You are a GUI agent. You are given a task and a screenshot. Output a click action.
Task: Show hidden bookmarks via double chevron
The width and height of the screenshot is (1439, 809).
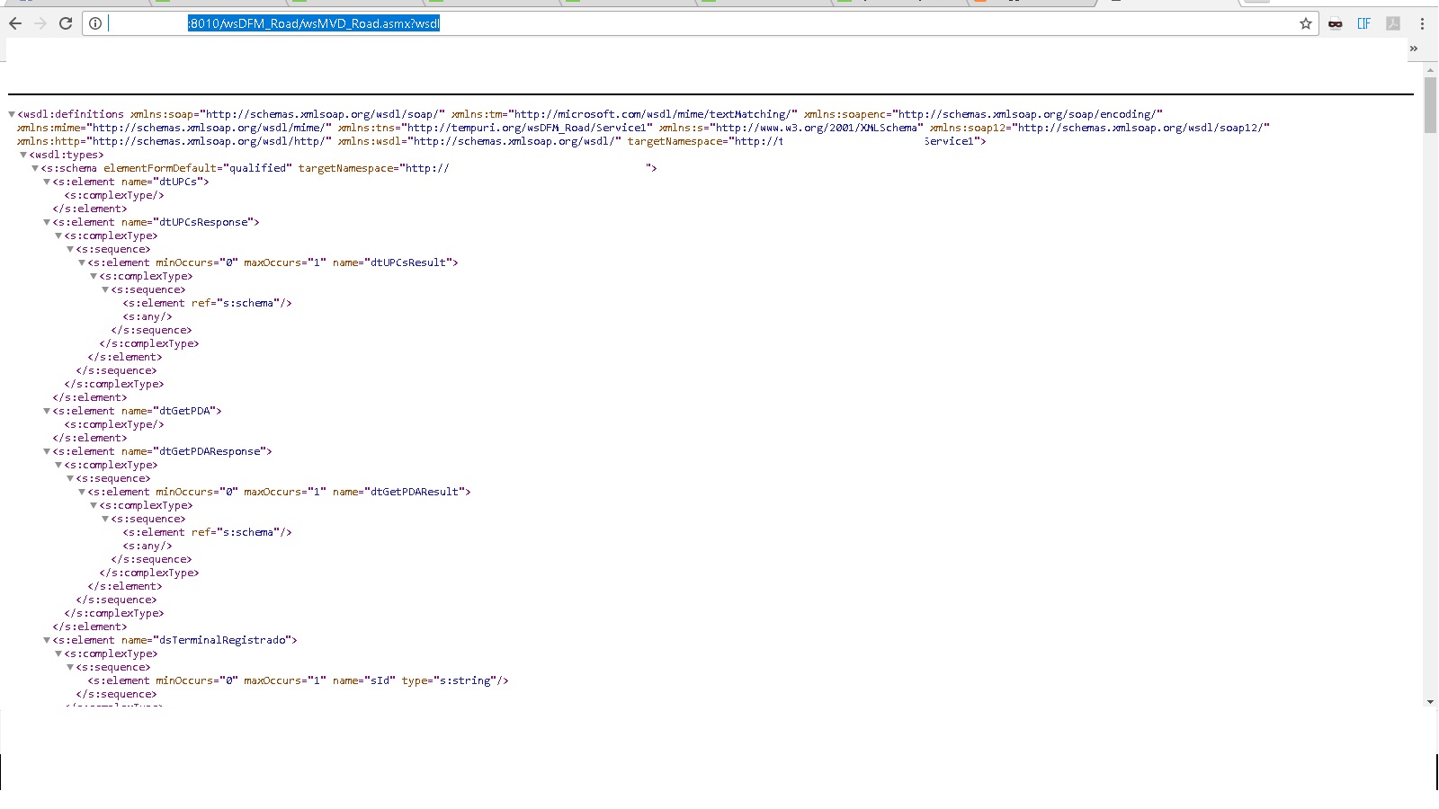(x=1414, y=49)
